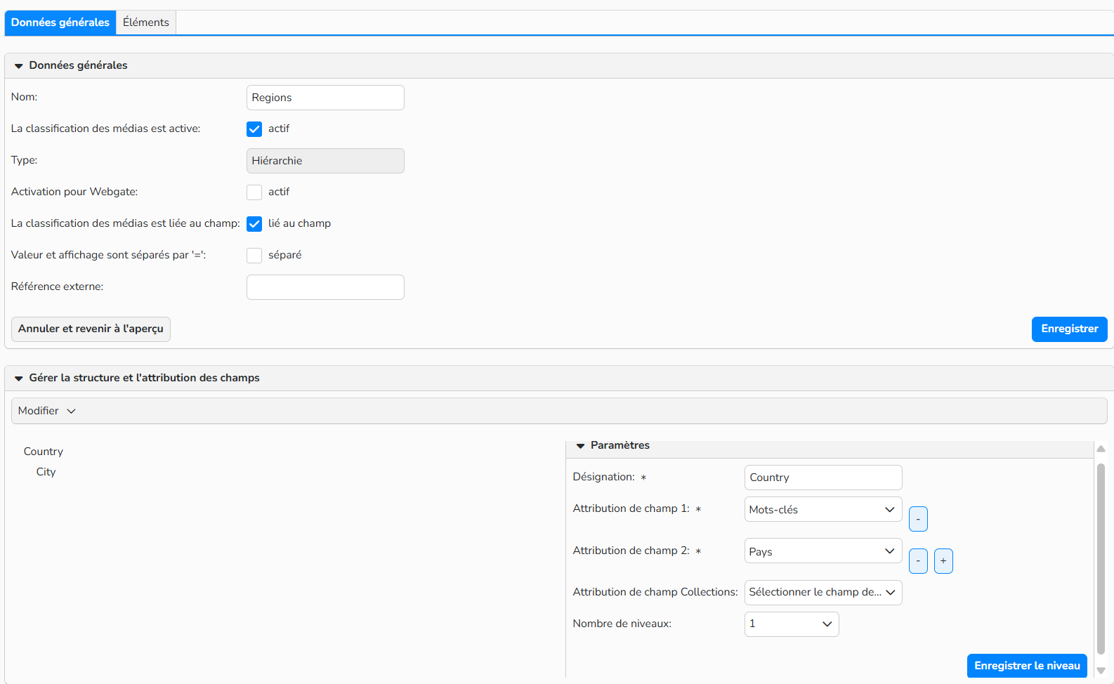1114x684 pixels.
Task: Uncheck the media classification active checkbox
Action: click(254, 129)
